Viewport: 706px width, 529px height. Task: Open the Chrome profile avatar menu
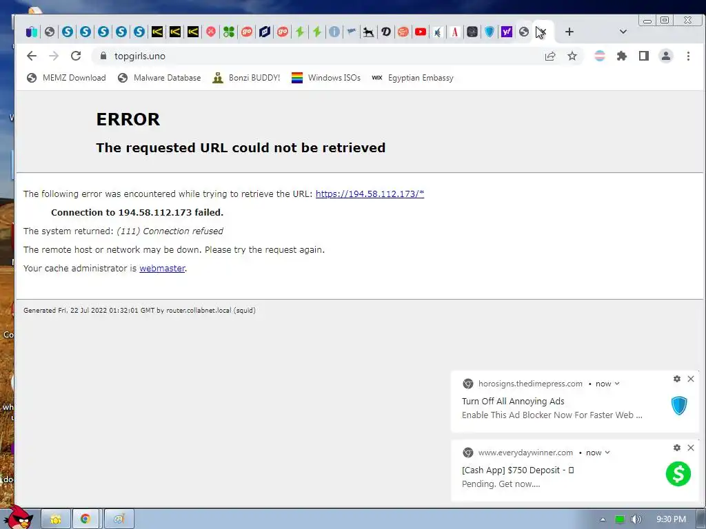point(666,56)
